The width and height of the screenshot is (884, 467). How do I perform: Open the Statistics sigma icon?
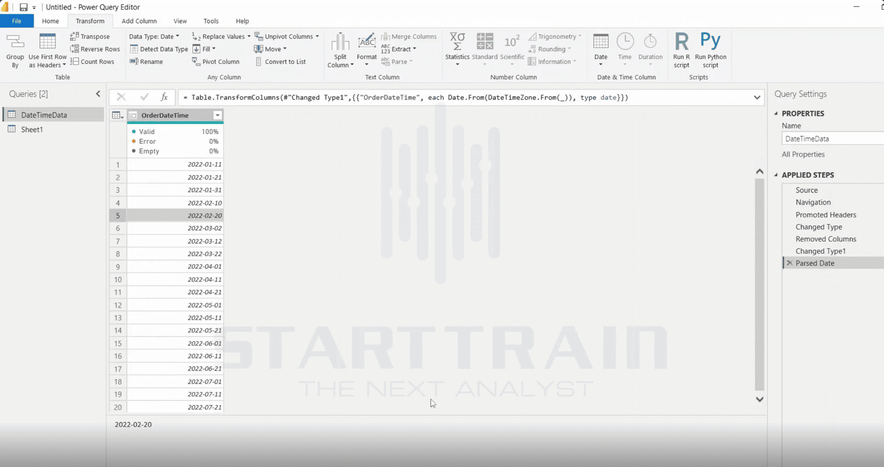(x=457, y=41)
